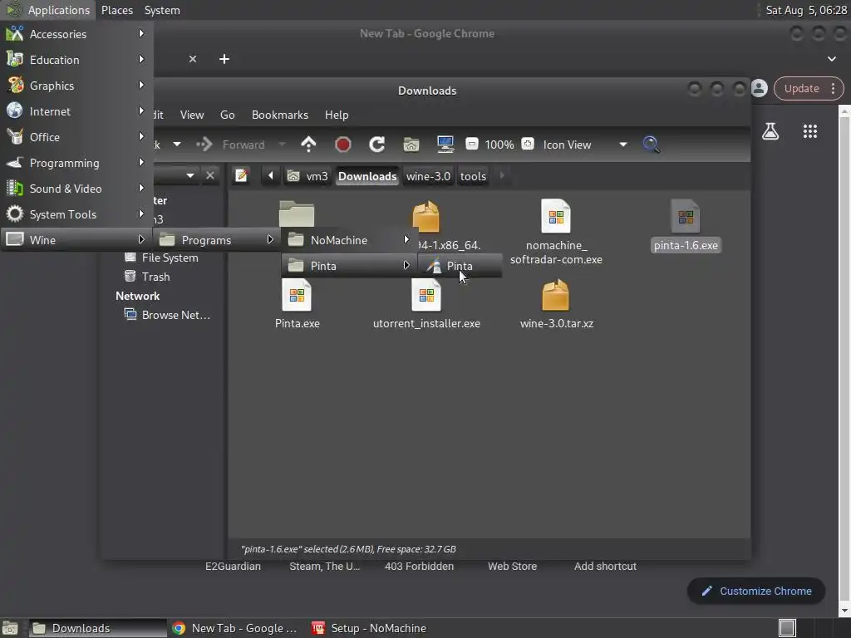Open the file manager Go menu
This screenshot has width=851, height=638.
(228, 115)
